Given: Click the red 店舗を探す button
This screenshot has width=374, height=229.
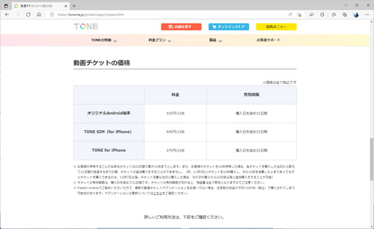Looking at the screenshot, I should (181, 27).
